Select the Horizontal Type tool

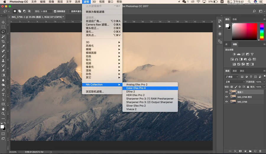3,95
